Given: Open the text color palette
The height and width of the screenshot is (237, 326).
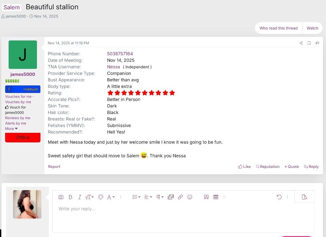Looking at the screenshot, I should (101, 197).
